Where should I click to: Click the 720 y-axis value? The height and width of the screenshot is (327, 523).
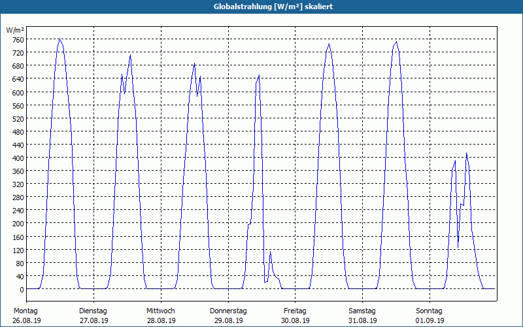18,53
